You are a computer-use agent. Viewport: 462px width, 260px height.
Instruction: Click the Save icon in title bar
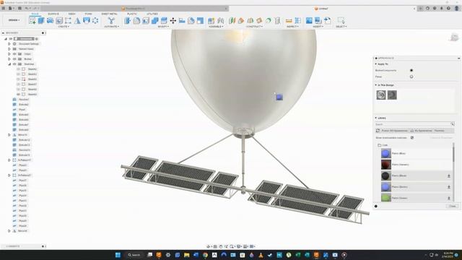pos(19,8)
